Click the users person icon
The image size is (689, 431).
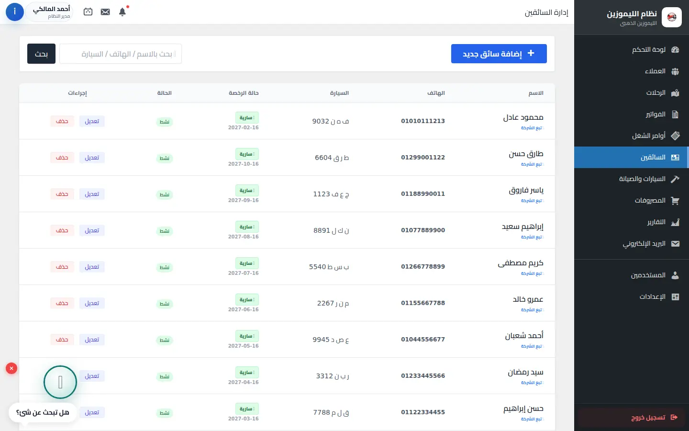point(675,275)
